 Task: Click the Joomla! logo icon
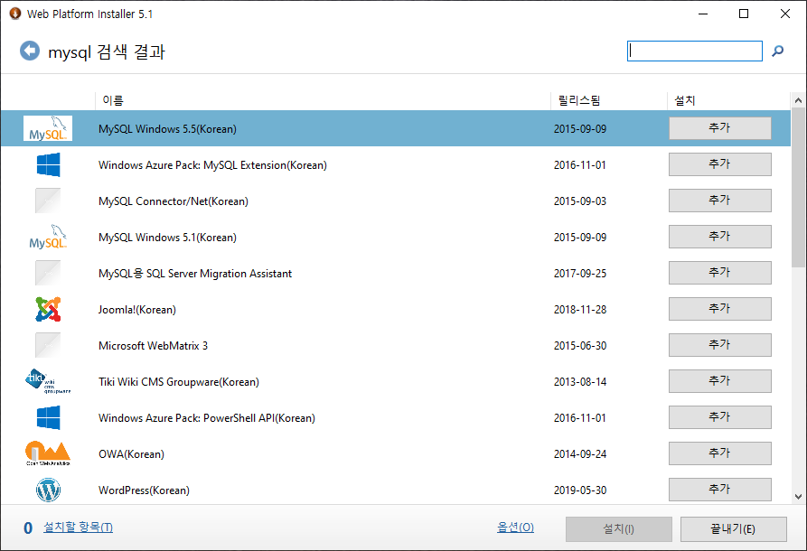(48, 309)
